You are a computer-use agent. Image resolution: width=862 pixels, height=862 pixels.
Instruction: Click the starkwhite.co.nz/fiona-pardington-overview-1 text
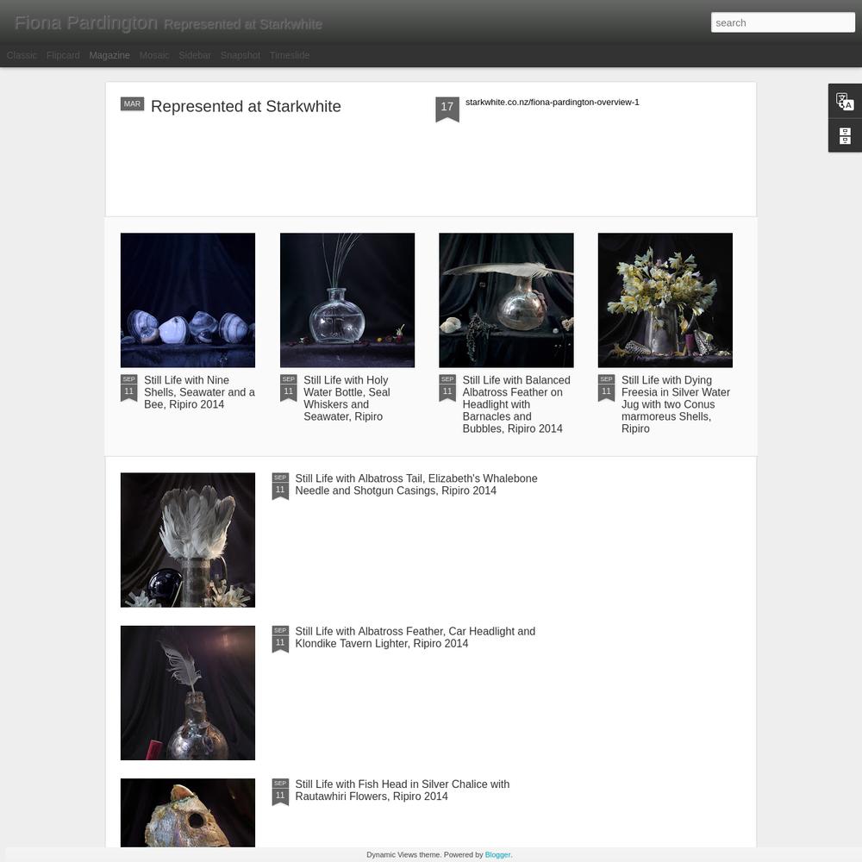tap(552, 103)
